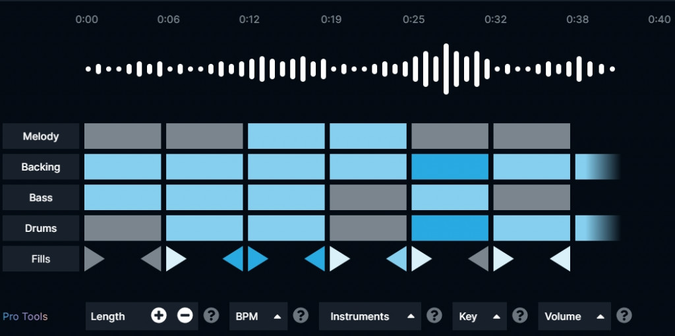
Task: Enable Melody block at 0:00
Action: pos(123,136)
